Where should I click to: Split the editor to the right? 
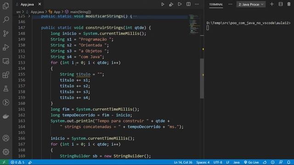pyautogui.click(x=188, y=4)
